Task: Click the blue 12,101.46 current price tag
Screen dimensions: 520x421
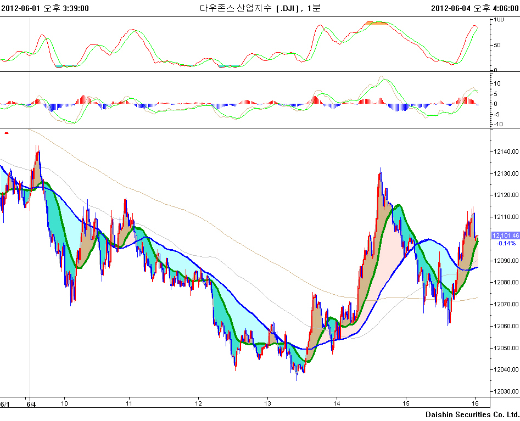Action: click(x=505, y=235)
